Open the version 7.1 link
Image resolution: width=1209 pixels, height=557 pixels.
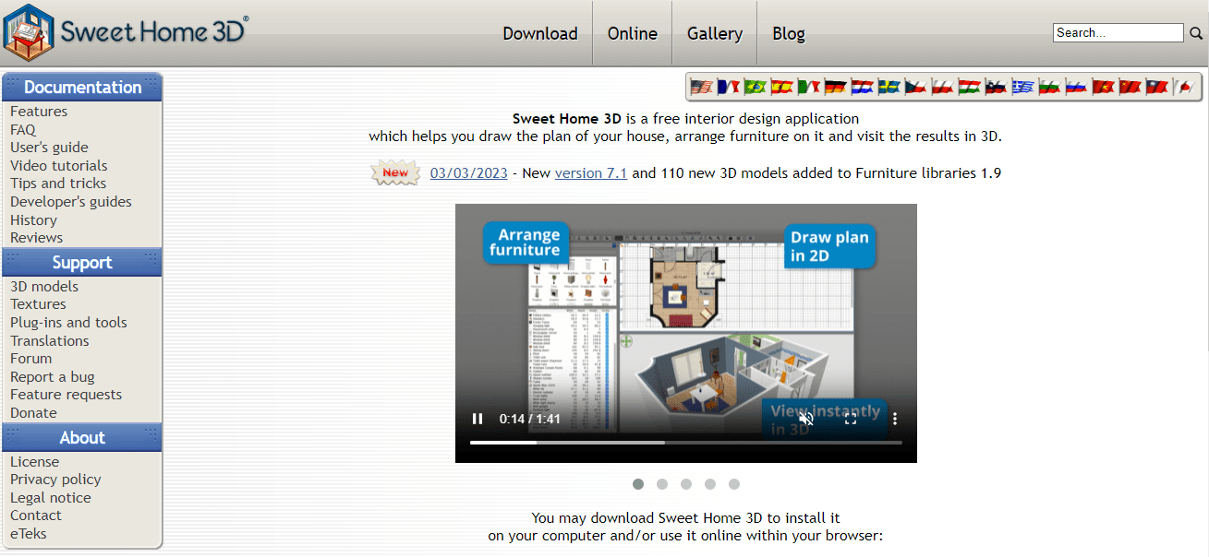591,172
